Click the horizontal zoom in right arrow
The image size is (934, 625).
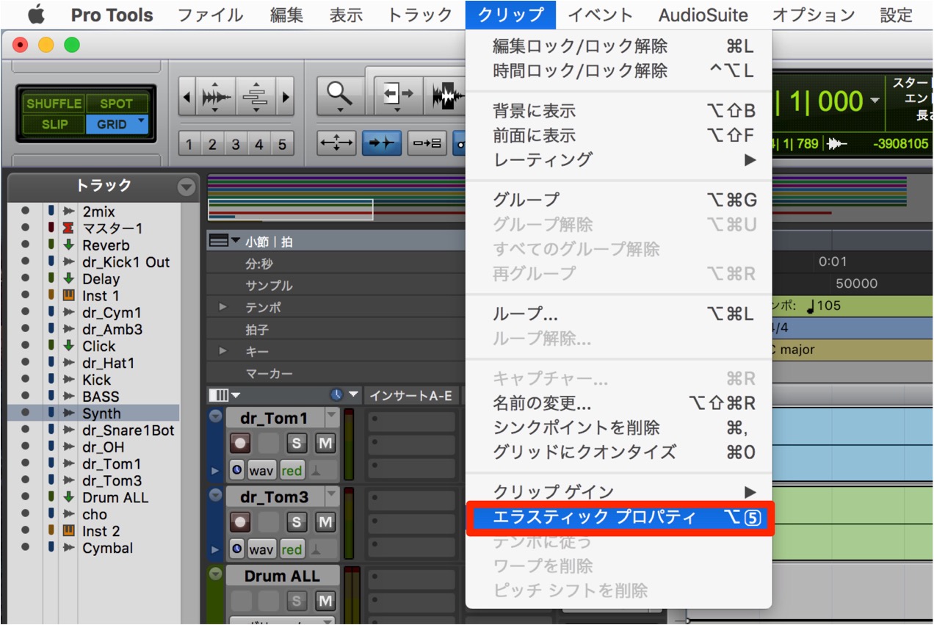point(286,97)
